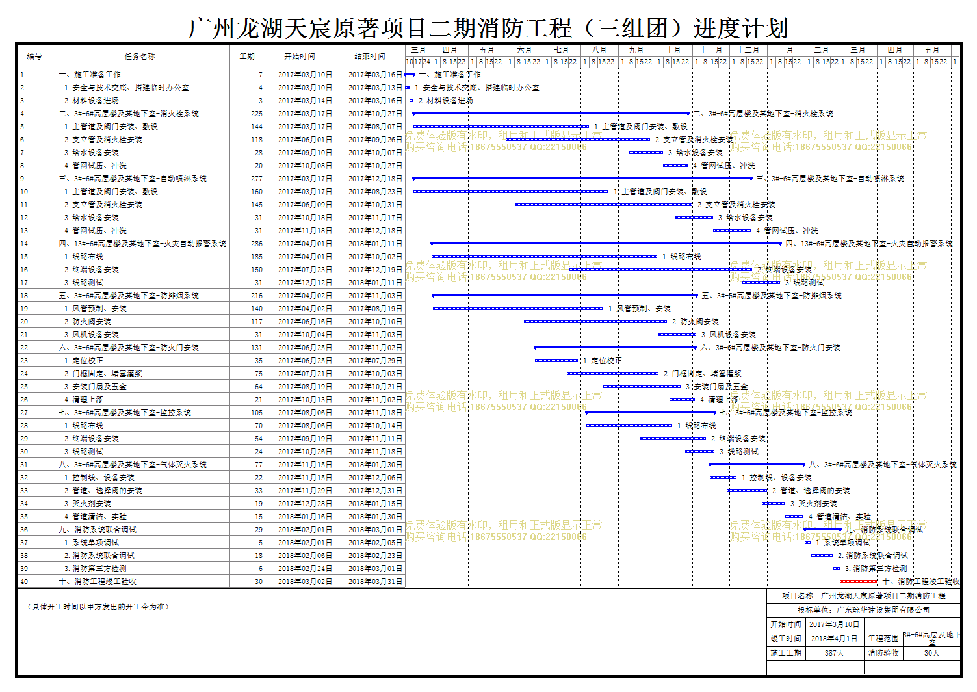Viewport: 977px width, 692px height.
Task: Click the 开始时间 column header in the table
Action: [x=300, y=57]
